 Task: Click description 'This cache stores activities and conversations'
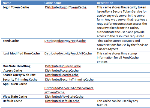(x=122, y=45)
